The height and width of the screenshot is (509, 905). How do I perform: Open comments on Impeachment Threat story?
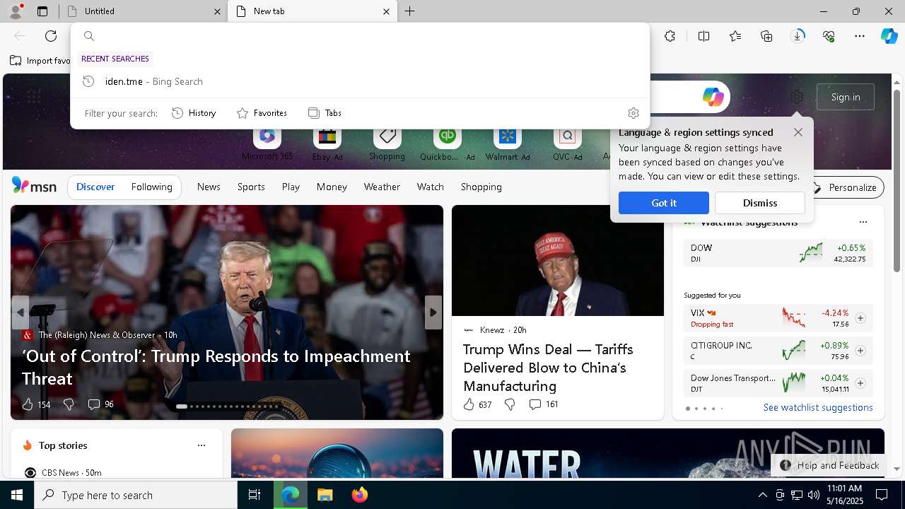(100, 404)
